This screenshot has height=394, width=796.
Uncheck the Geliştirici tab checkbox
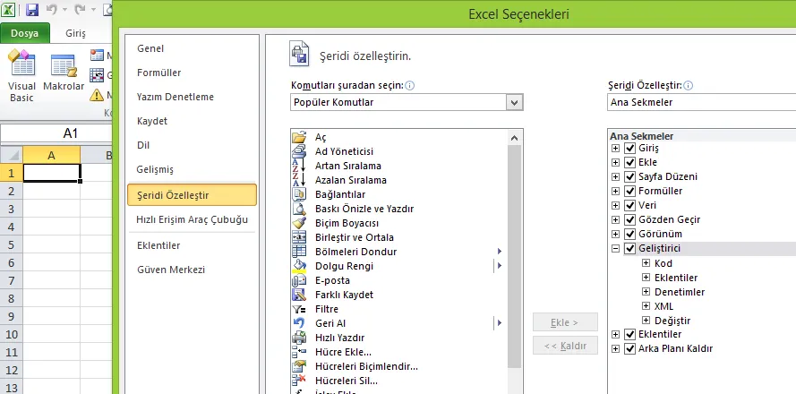pos(629,249)
